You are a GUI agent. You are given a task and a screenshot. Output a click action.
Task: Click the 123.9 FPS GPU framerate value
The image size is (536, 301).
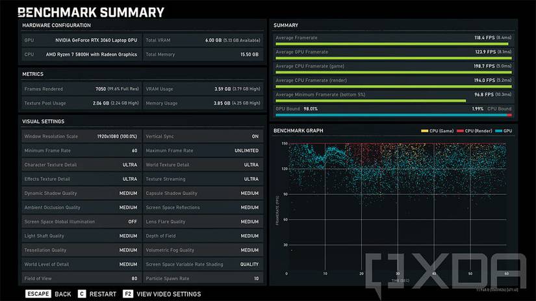tap(485, 52)
